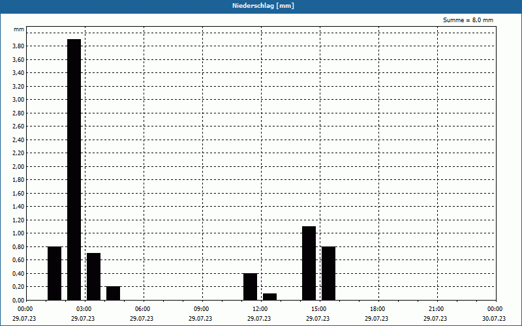Click the 00:00 time label above 30.07.23
The height and width of the screenshot is (326, 522).
tap(495, 309)
